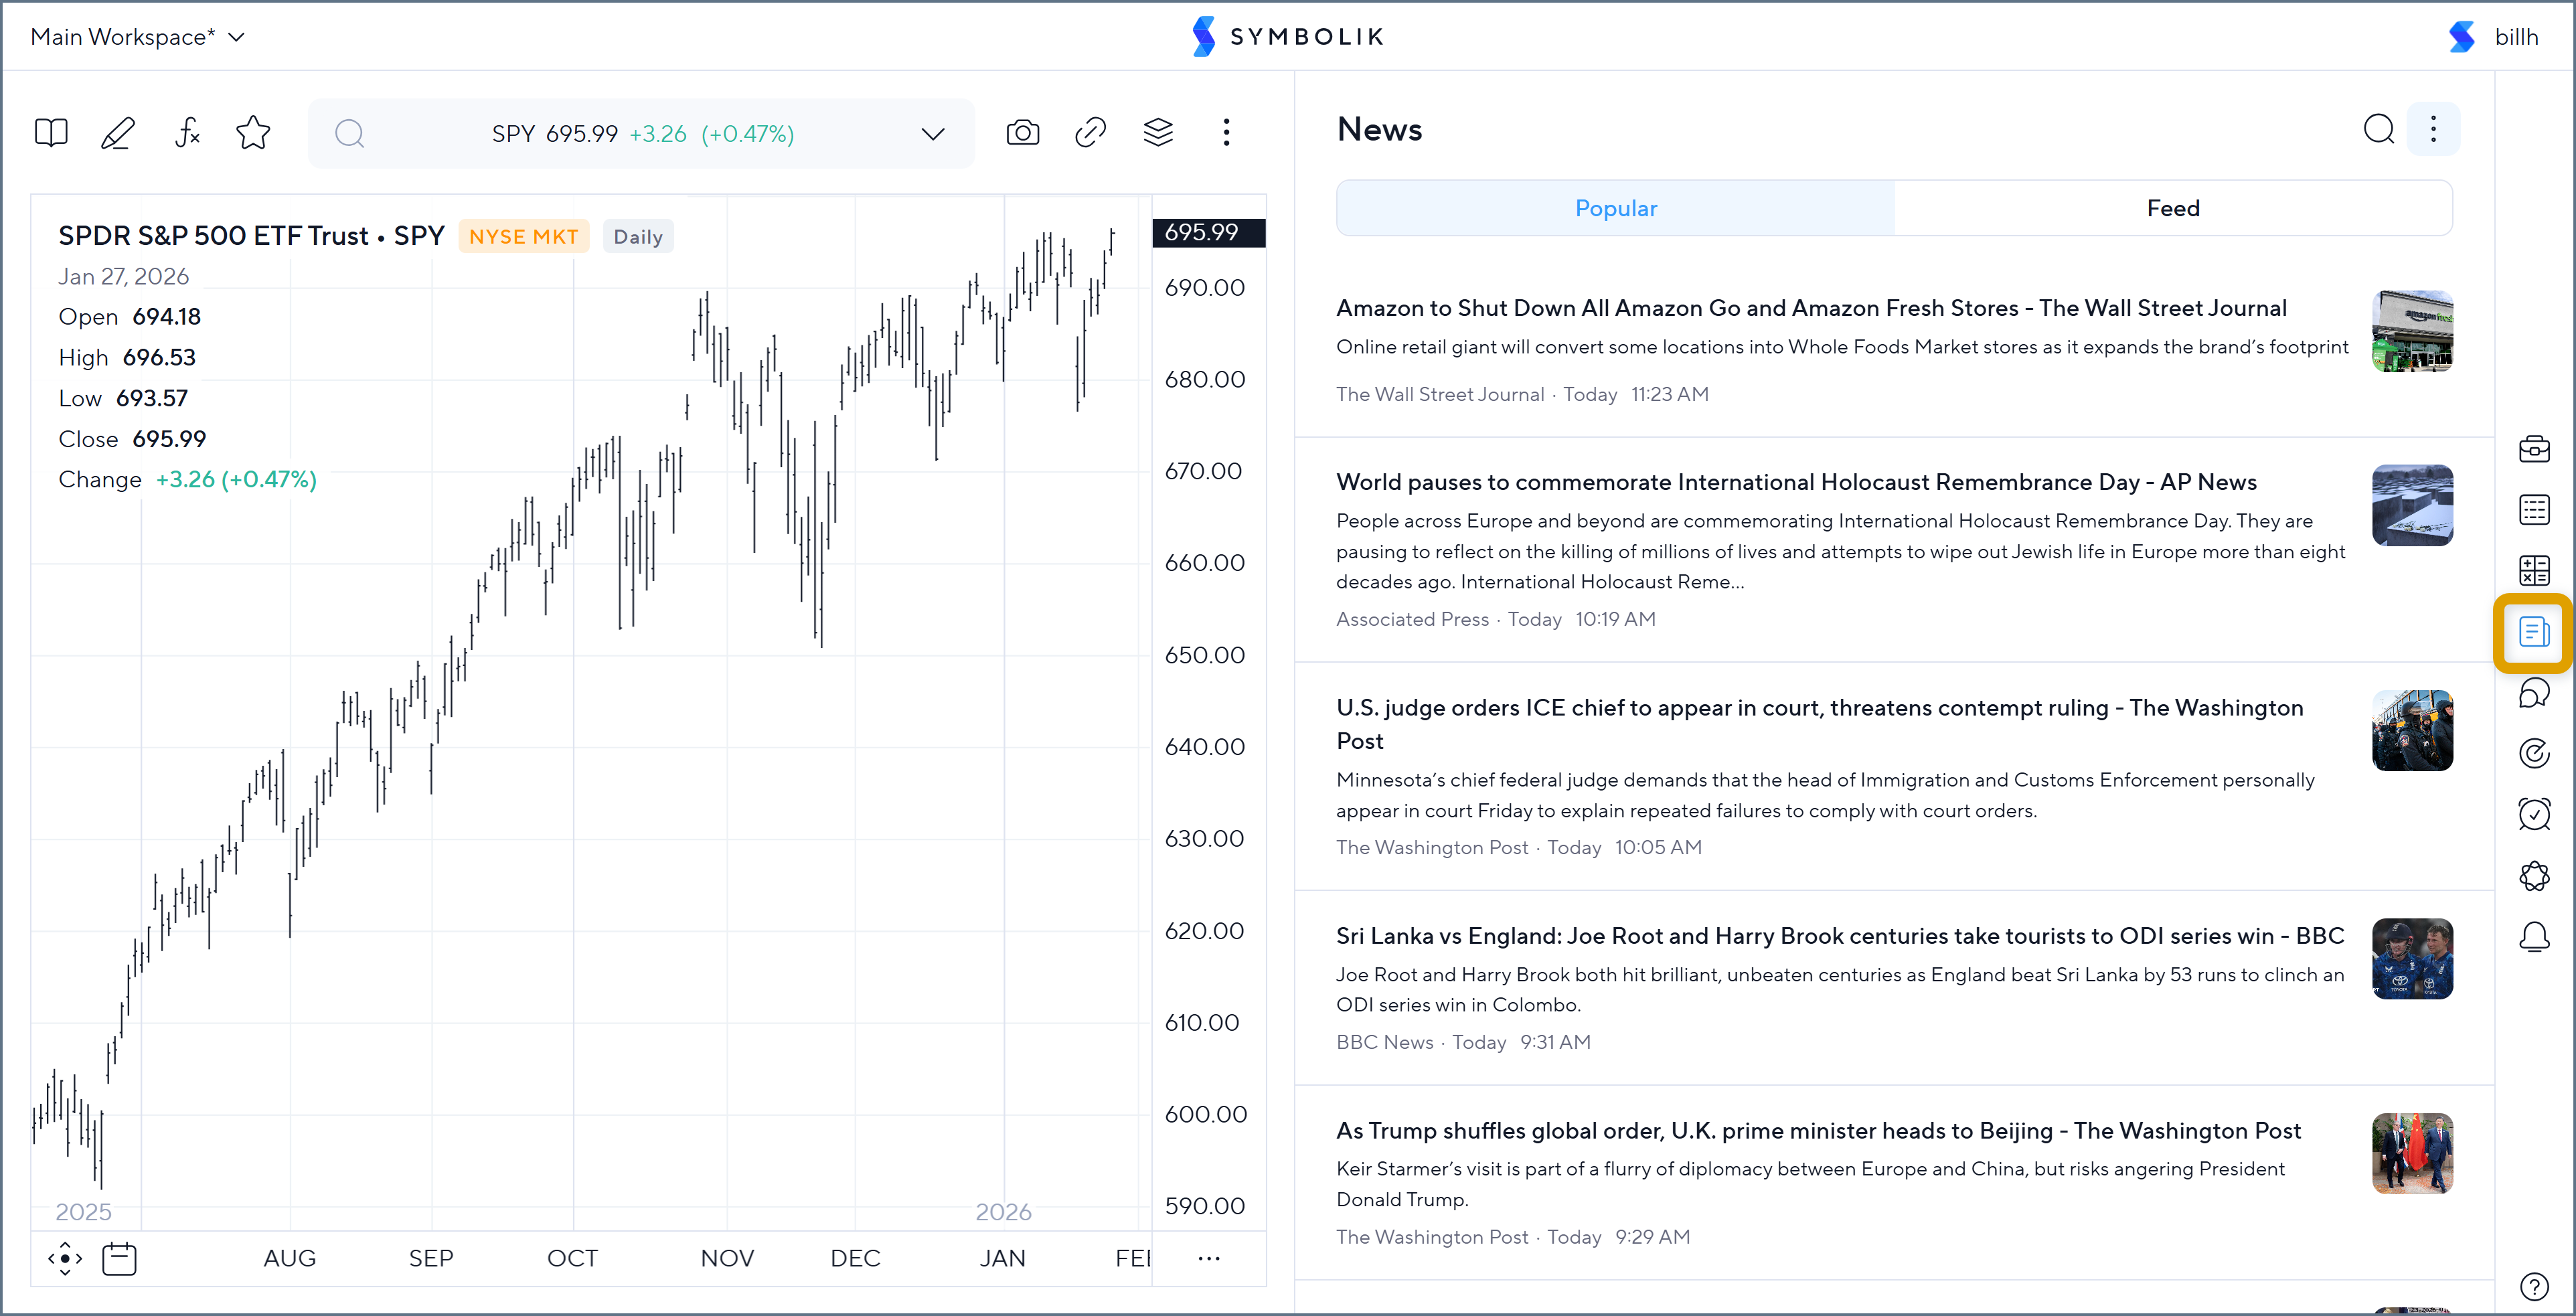This screenshot has height=1316, width=2576.
Task: Take a chart snapshot with camera icon
Action: pos(1022,133)
